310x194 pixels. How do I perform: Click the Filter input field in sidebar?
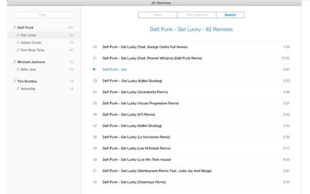coord(44,15)
